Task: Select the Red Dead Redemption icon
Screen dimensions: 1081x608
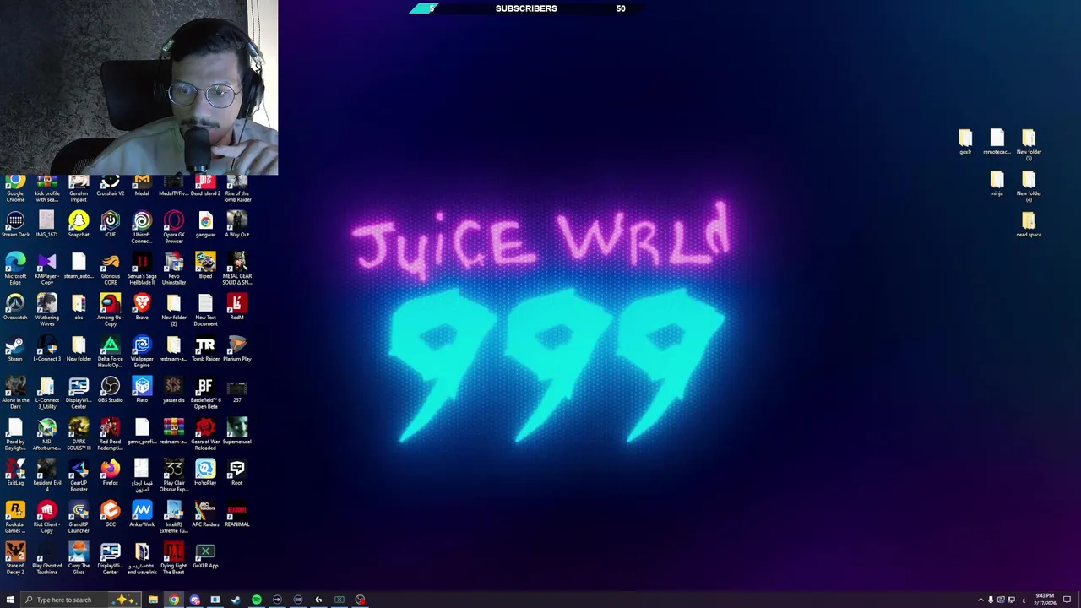Action: coord(110,435)
